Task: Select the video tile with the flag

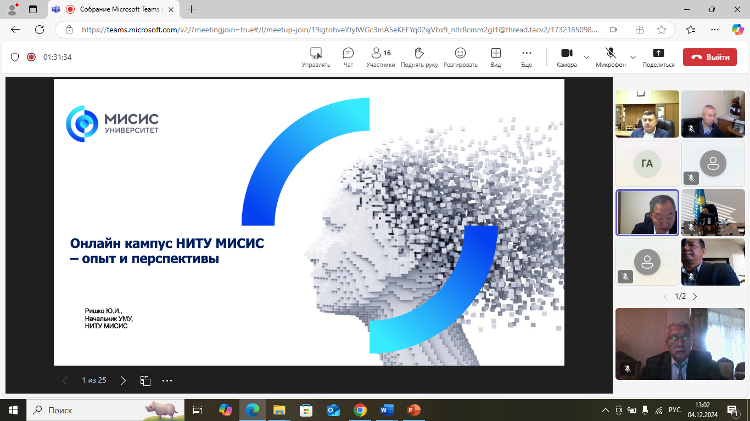Action: pos(713,213)
